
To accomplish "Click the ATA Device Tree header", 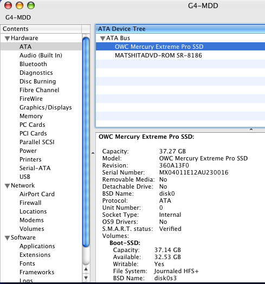I will pyautogui.click(x=180, y=29).
